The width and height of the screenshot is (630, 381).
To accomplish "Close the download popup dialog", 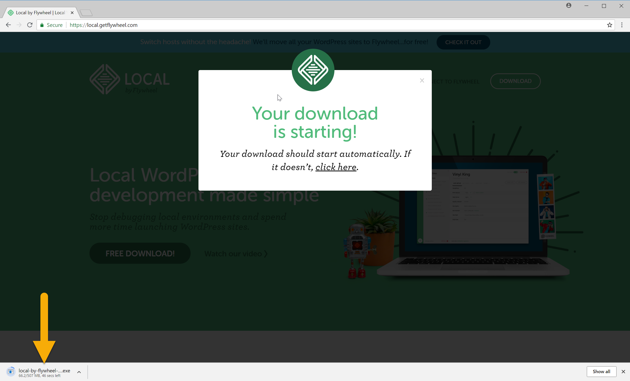I will [x=422, y=80].
